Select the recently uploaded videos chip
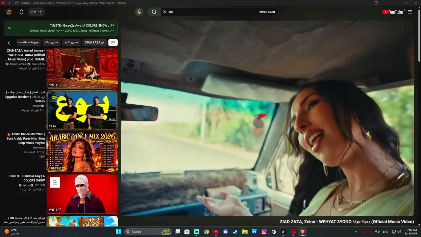This screenshot has height=237, width=421. (x=28, y=42)
